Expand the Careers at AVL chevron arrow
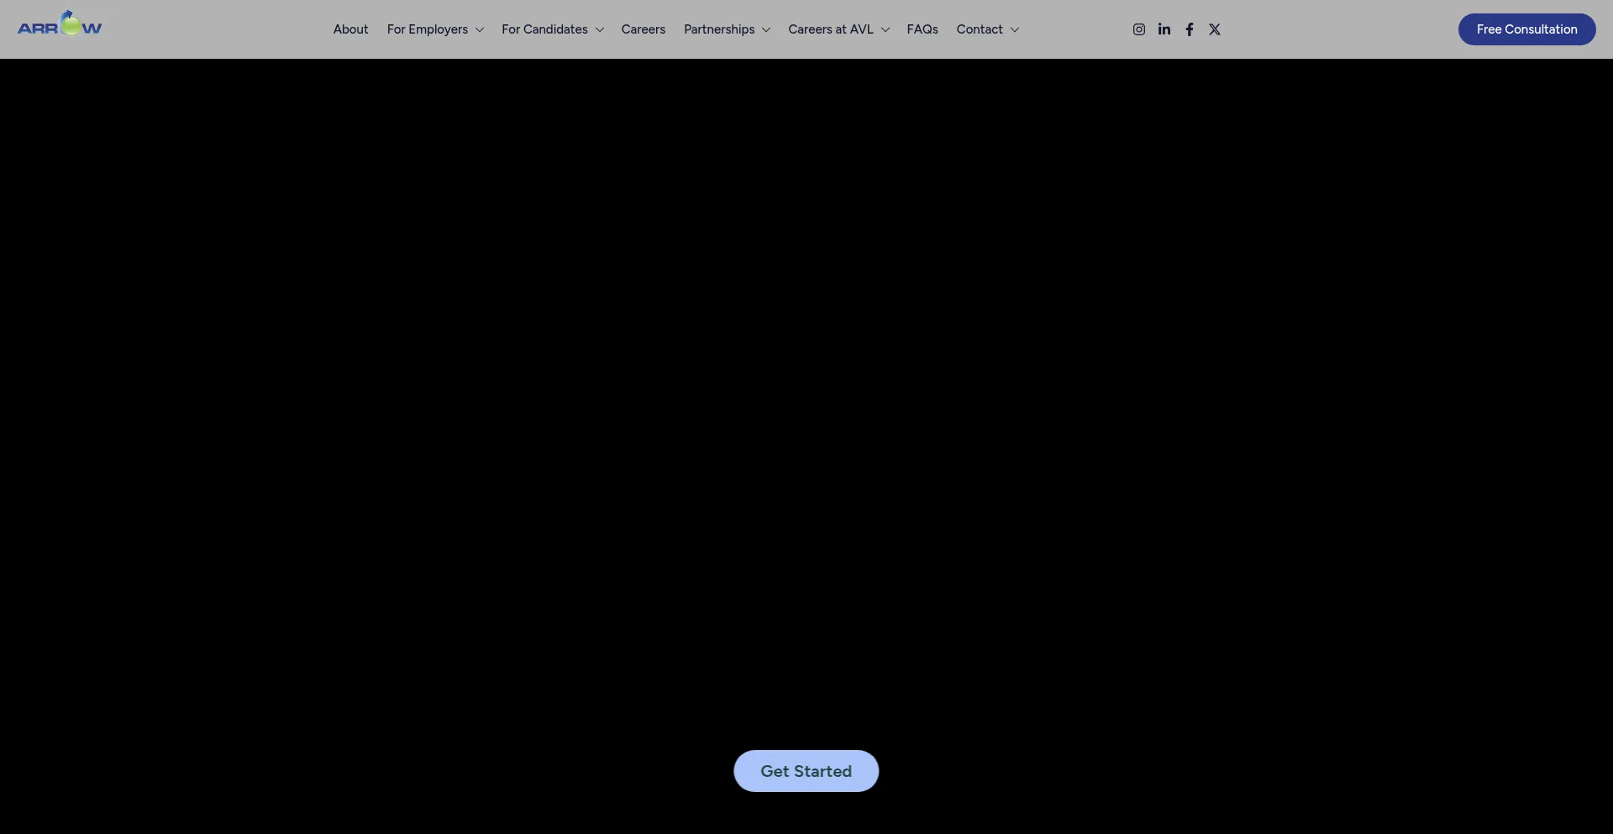The height and width of the screenshot is (834, 1613). pyautogui.click(x=885, y=30)
